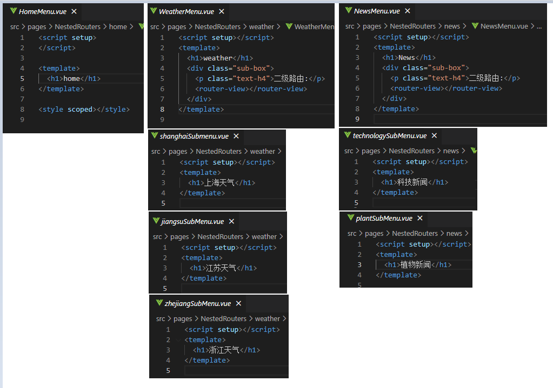Click the Vue icon on plantSubMenu.vue tab

(x=351, y=217)
